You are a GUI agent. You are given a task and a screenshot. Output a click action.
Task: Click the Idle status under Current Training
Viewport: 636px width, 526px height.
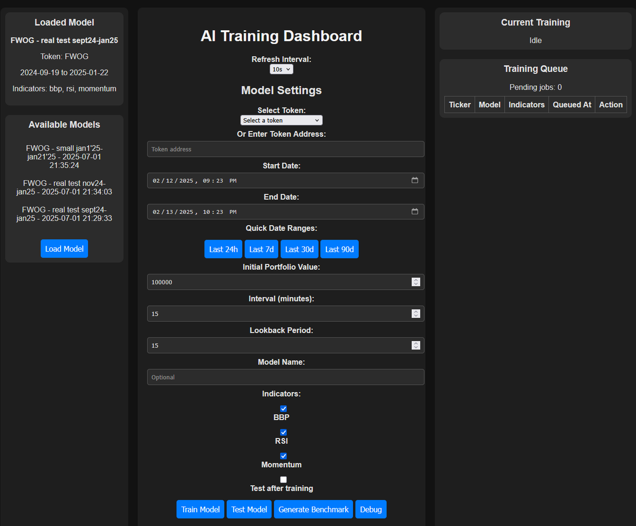tap(535, 40)
